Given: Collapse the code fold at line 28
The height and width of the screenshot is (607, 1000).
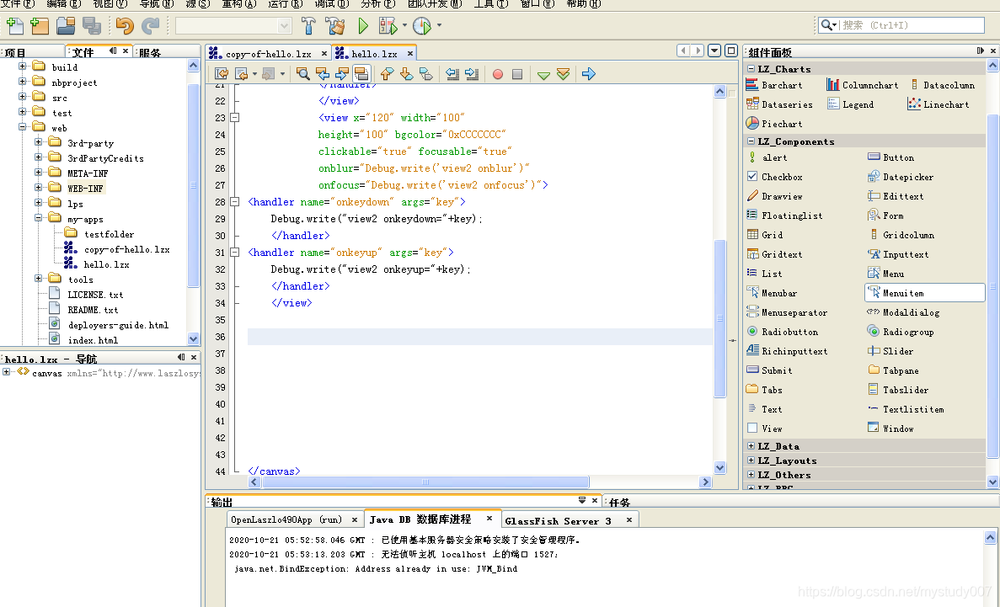Looking at the screenshot, I should tap(235, 201).
